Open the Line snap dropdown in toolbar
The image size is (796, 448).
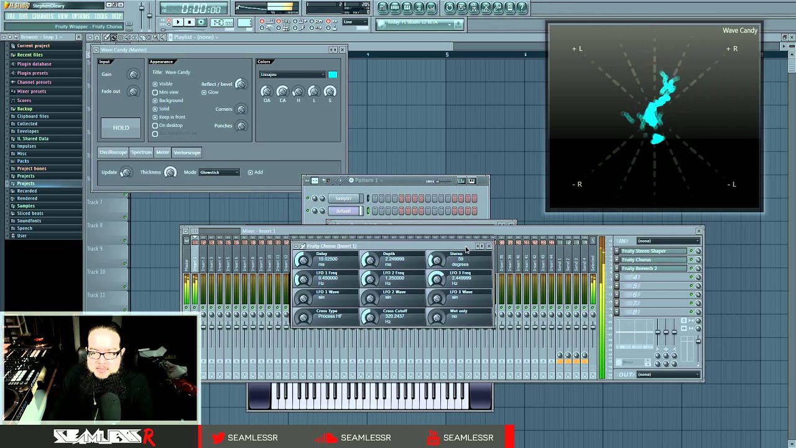[356, 22]
